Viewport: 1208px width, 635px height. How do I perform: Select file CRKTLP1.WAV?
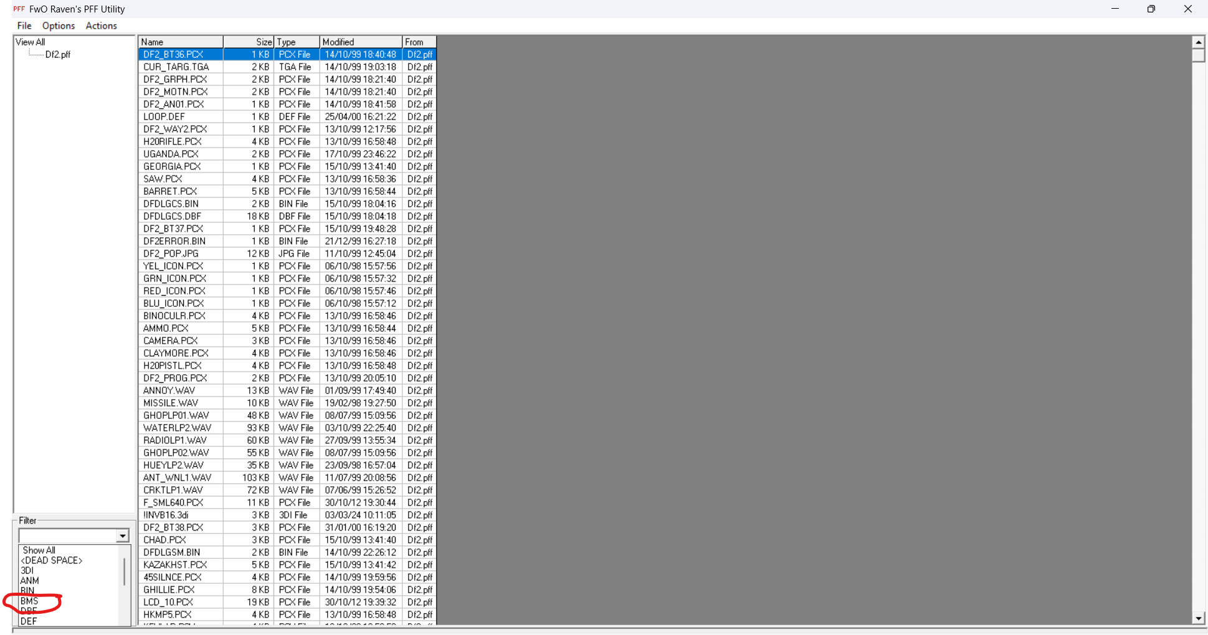(x=173, y=490)
